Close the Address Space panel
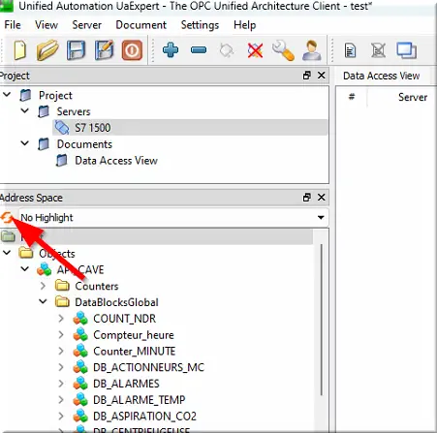Viewport: 437px width, 433px height. coord(322,198)
